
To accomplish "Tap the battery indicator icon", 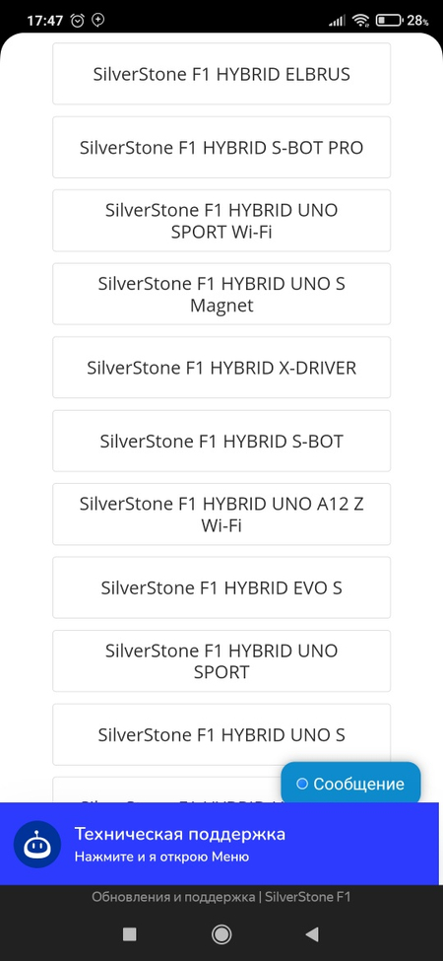I will point(389,21).
